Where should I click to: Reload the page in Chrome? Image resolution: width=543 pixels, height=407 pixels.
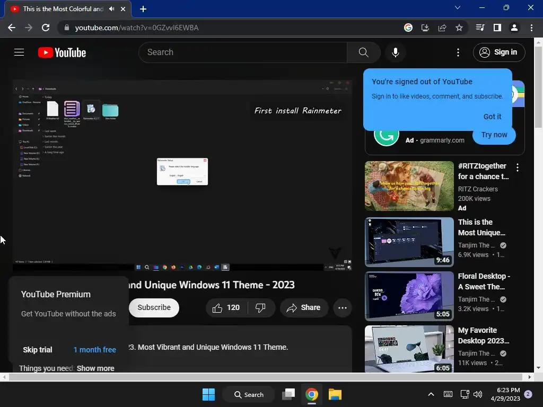46,28
